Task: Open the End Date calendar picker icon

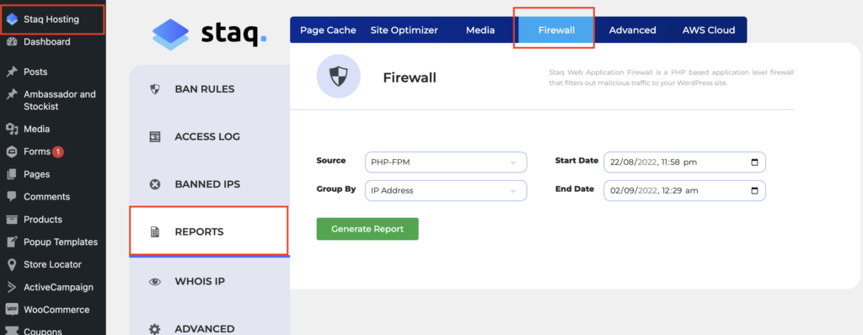Action: (754, 190)
